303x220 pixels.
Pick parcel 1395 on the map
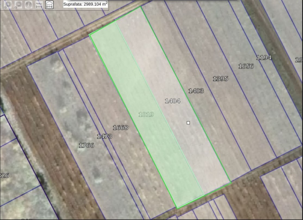point(220,79)
